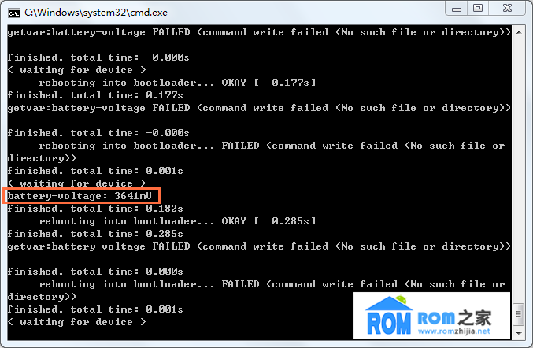Click the C:\Windows\system32\cmd.exe title text

[x=96, y=13]
